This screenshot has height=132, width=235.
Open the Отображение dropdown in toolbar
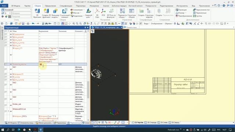pos(157,23)
